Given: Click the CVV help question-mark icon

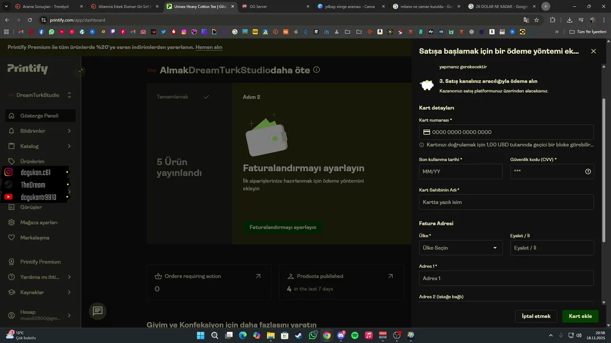Looking at the screenshot, I should (x=588, y=171).
